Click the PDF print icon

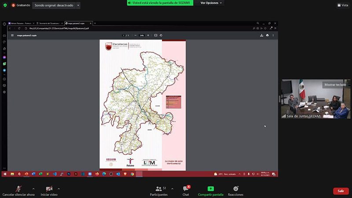pos(268,36)
